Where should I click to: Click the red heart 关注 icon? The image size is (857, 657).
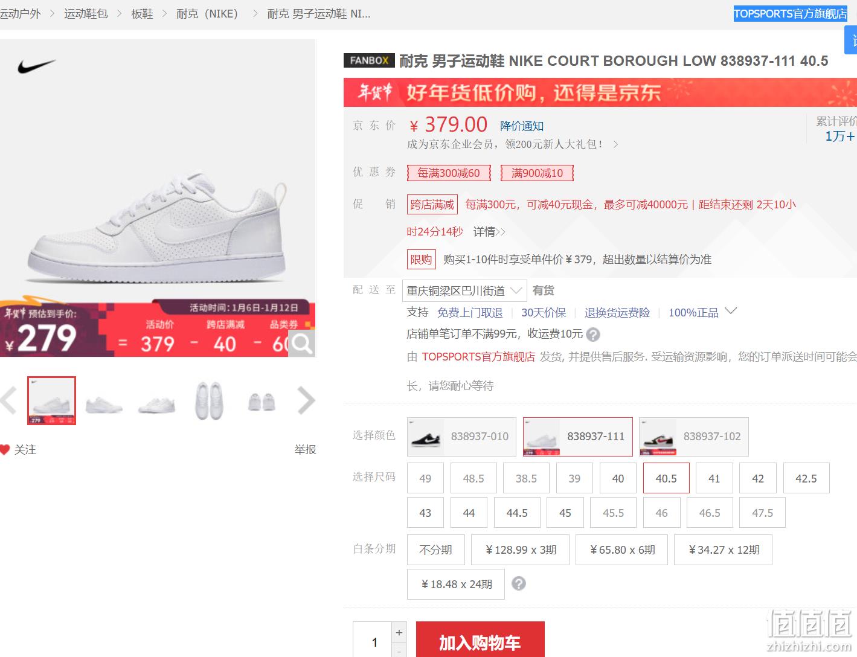pyautogui.click(x=5, y=449)
